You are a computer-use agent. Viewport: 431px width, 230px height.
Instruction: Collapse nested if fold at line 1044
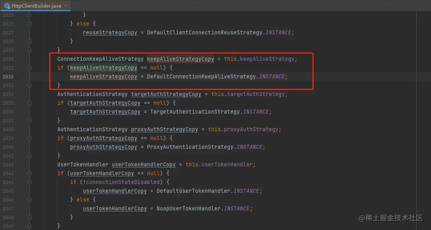pyautogui.click(x=29, y=182)
